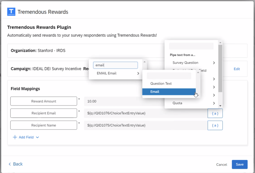The width and height of the screenshot is (255, 173).
Task: Save the plugin settings
Action: point(240,164)
